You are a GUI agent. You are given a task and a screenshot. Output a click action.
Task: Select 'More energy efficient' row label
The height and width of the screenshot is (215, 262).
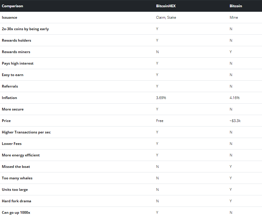21,155
